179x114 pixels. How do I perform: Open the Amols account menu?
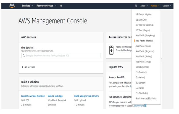pyautogui.click(x=144, y=6)
